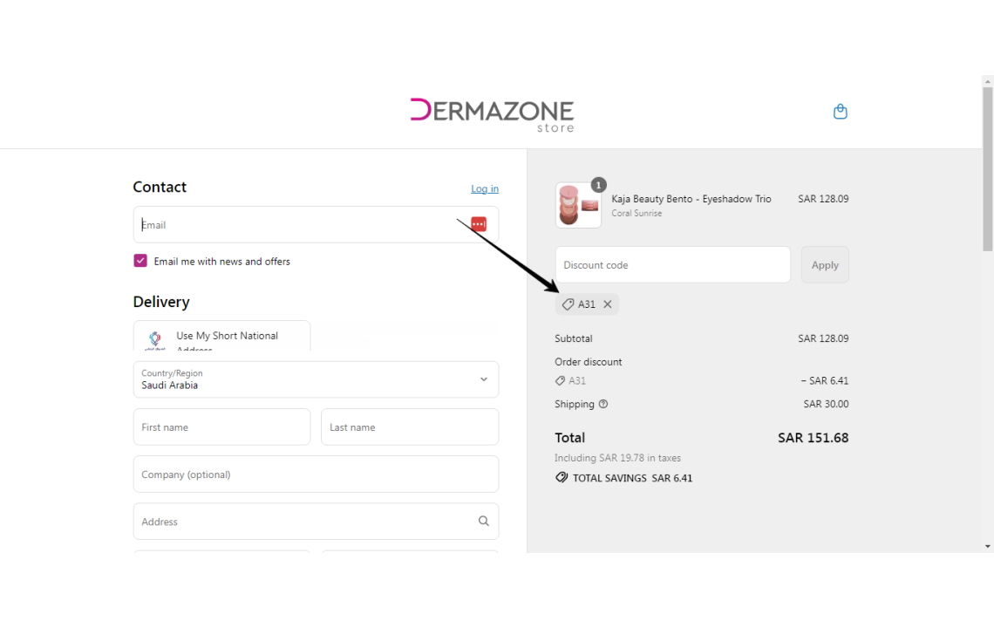Click the item quantity badge showing 1
Viewport: 994px width, 628px height.
click(598, 185)
